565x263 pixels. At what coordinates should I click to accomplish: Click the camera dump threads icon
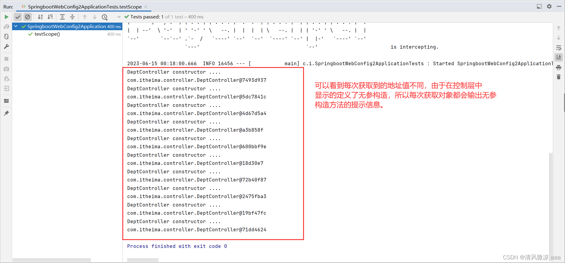[6, 69]
